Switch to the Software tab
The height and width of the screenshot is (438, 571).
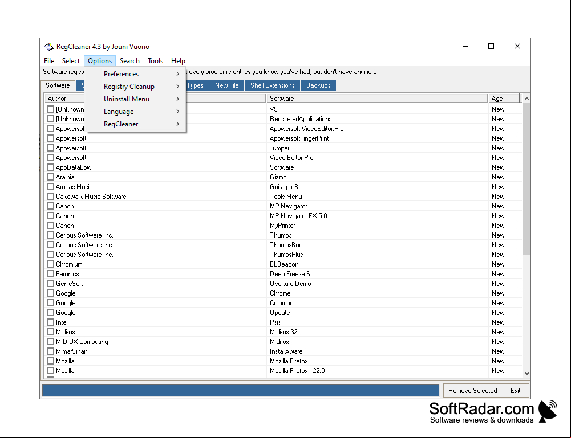tap(58, 85)
